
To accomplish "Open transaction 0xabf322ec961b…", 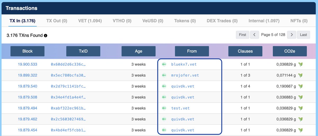I will (x=68, y=108).
